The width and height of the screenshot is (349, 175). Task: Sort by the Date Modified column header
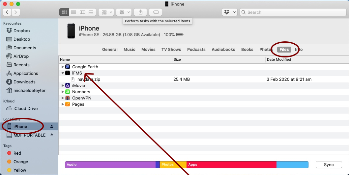(307, 59)
